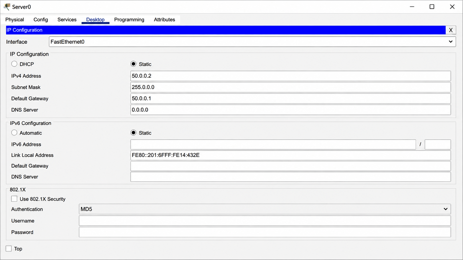Minimize the Server0 window

412,7
